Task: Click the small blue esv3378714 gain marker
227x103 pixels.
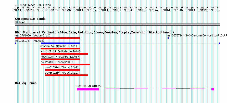Action: (168, 38)
